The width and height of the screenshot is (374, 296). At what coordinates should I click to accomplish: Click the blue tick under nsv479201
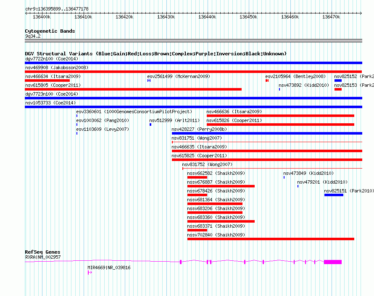(x=298, y=186)
